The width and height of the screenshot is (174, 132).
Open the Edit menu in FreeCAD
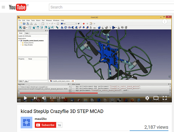click(24, 20)
